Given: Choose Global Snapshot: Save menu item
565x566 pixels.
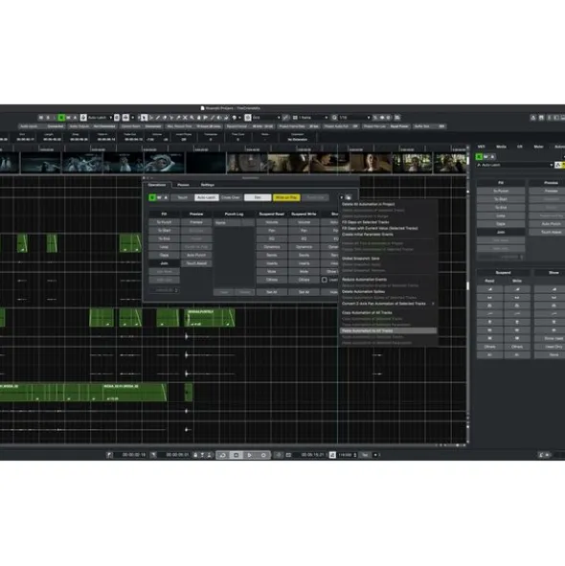Looking at the screenshot, I should (388, 259).
